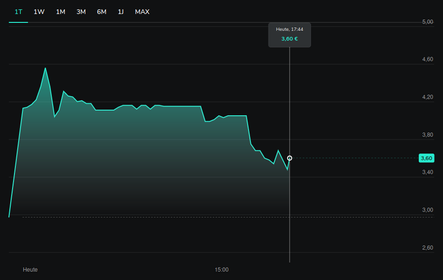Click the 3,00 y-axis label

point(427,210)
